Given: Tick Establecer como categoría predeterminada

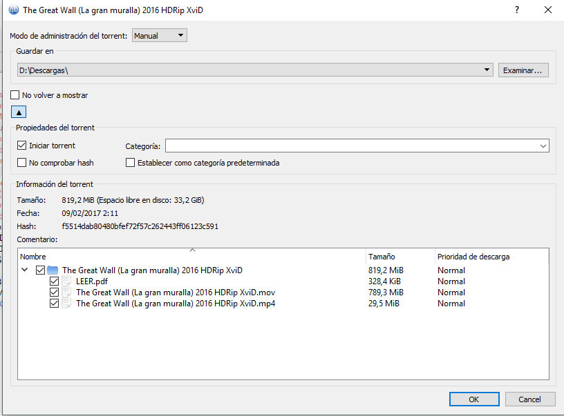Looking at the screenshot, I should point(130,163).
